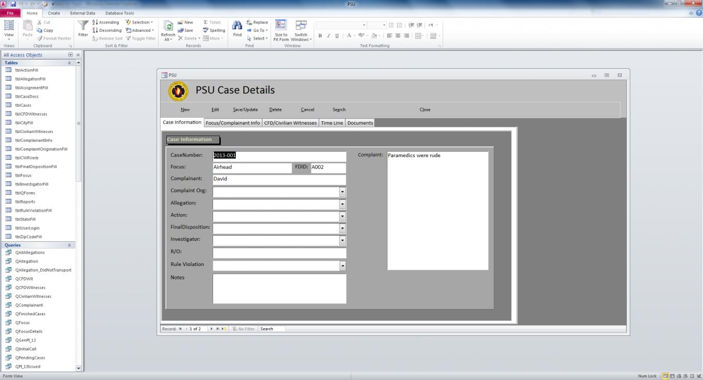The height and width of the screenshot is (380, 703).
Task: Add a new blank record via navigator
Action: tap(224, 329)
